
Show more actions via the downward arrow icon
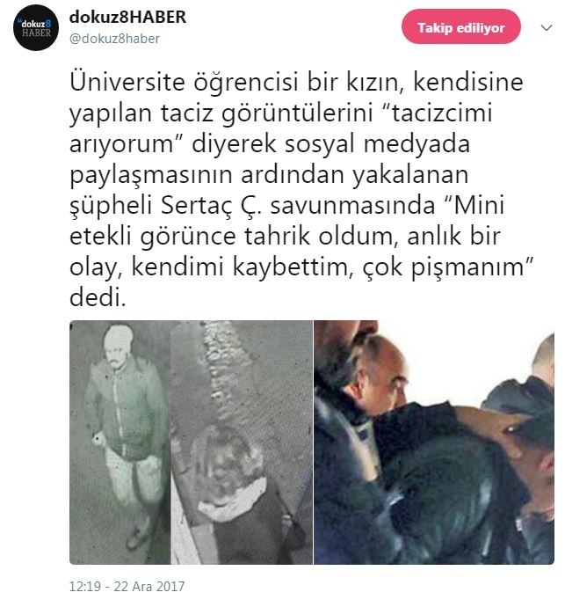coord(546,27)
